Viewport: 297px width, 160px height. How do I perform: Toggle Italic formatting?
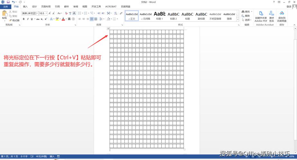click(28, 19)
